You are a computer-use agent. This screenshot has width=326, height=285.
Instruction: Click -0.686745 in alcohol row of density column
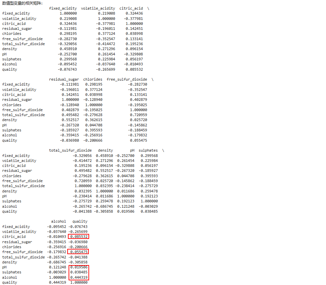point(103,206)
